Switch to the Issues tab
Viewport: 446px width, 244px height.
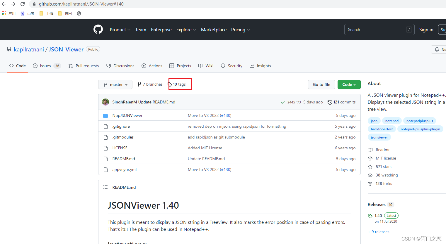(x=47, y=66)
